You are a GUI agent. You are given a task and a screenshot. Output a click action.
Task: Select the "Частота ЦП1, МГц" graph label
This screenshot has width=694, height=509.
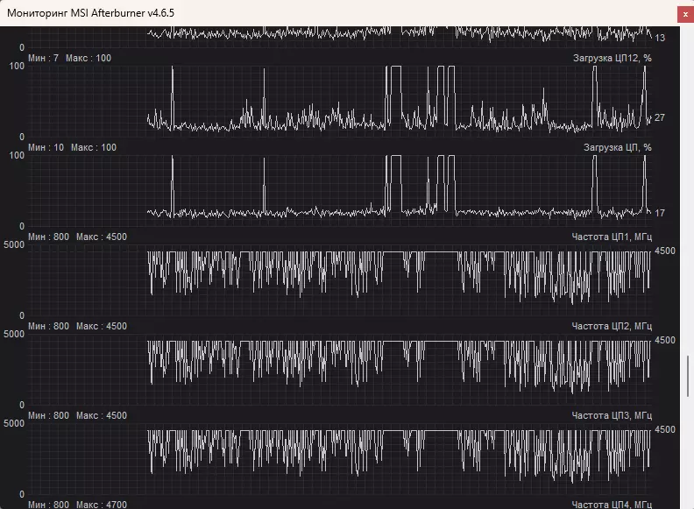click(x=612, y=237)
